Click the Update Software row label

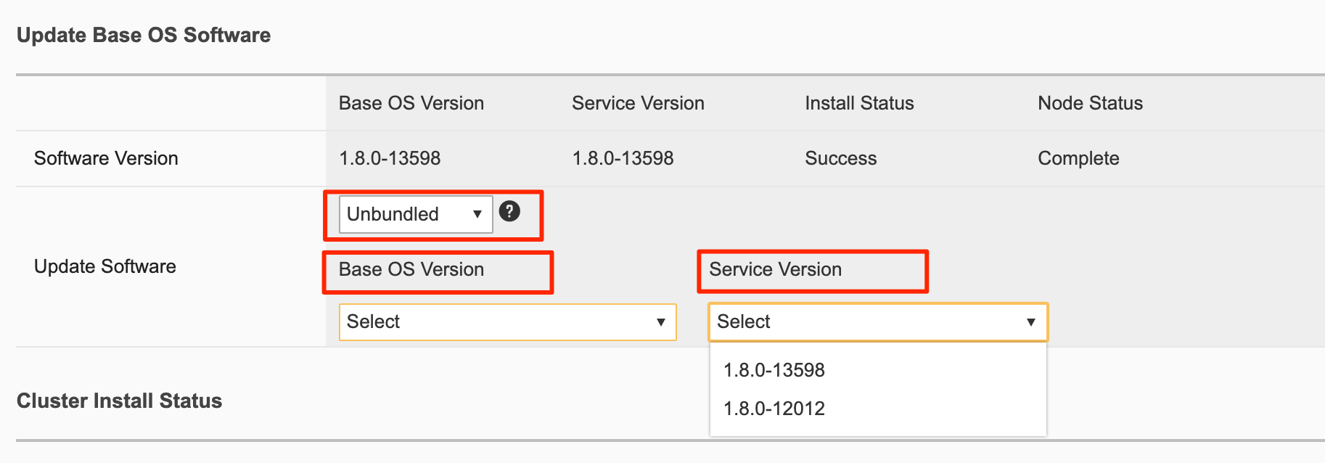[x=105, y=266]
